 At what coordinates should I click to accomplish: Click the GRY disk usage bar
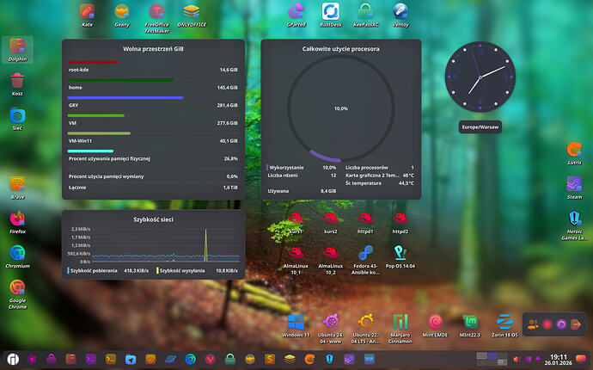pyautogui.click(x=125, y=97)
